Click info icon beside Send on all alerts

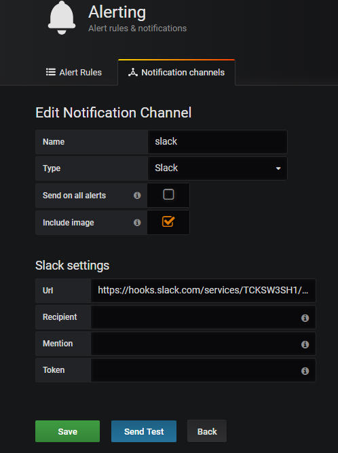pos(137,196)
